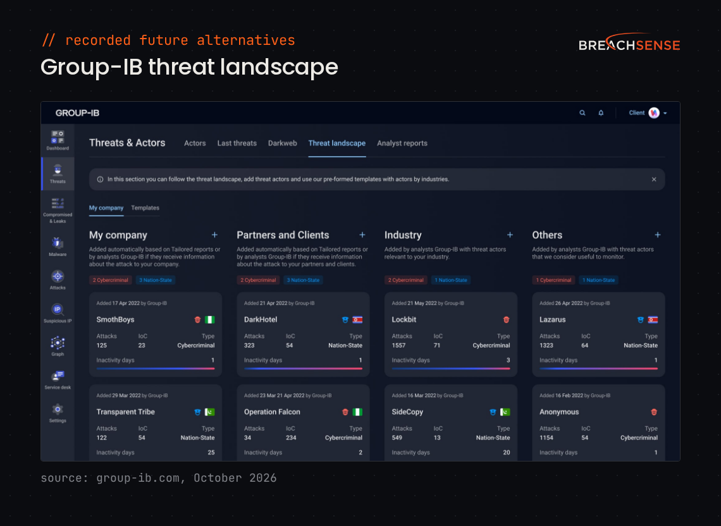Click Transparent Tribe blue actor icon

click(x=197, y=412)
